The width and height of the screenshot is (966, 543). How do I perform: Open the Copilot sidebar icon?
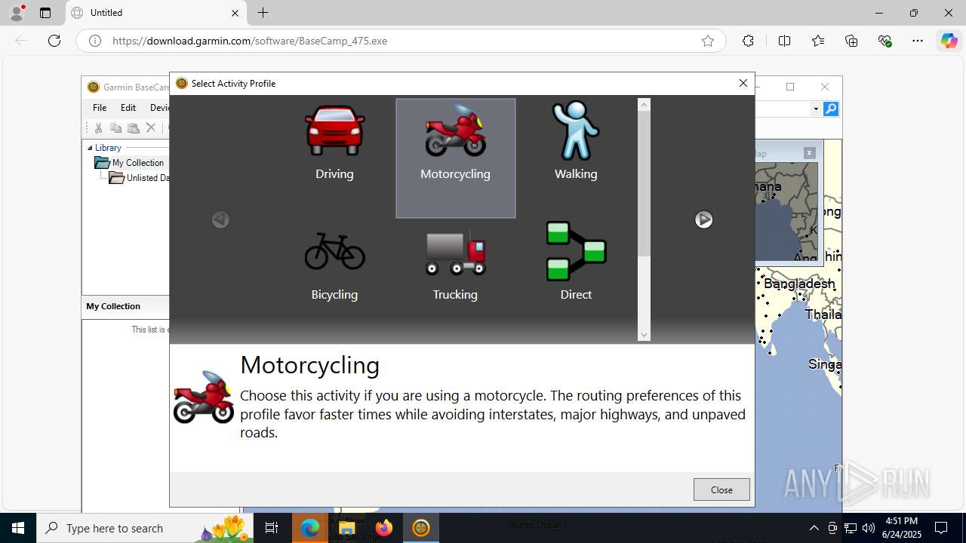pyautogui.click(x=949, y=41)
